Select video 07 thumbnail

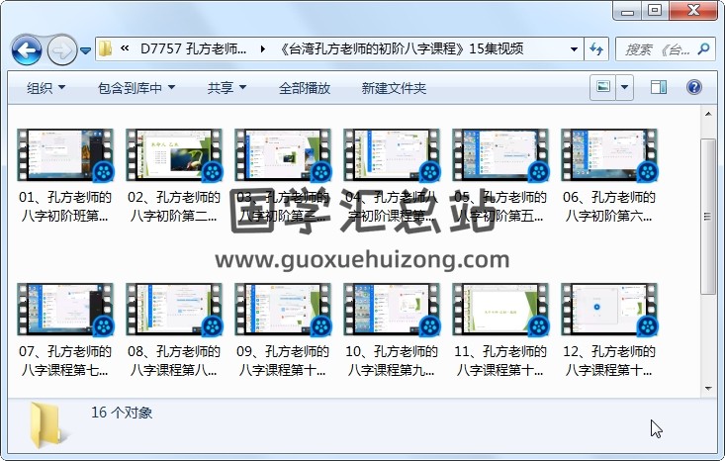65,310
